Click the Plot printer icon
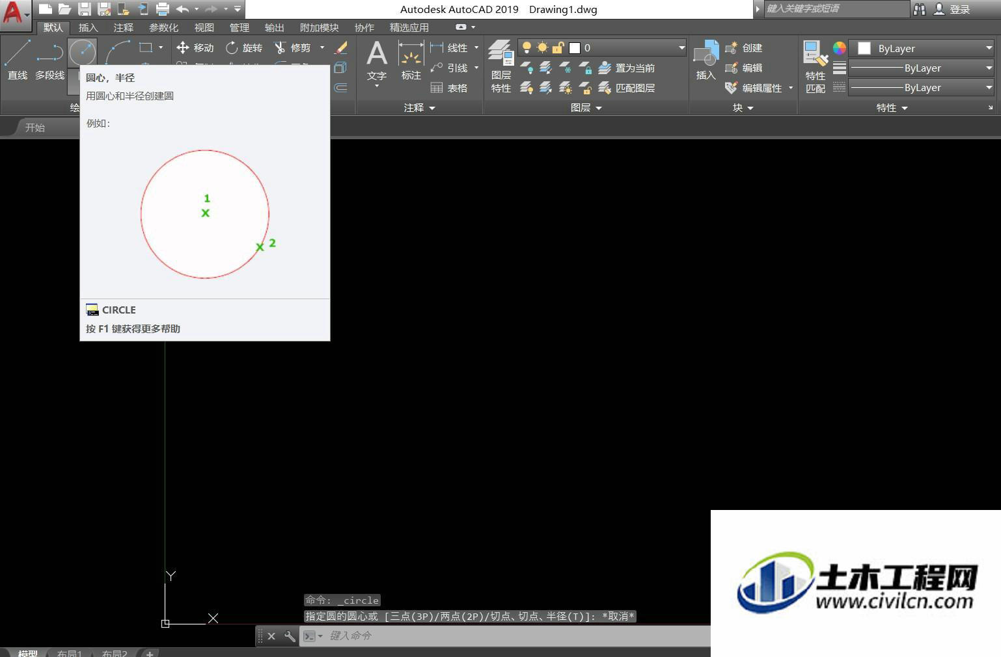Viewport: 1001px width, 657px height. point(163,9)
